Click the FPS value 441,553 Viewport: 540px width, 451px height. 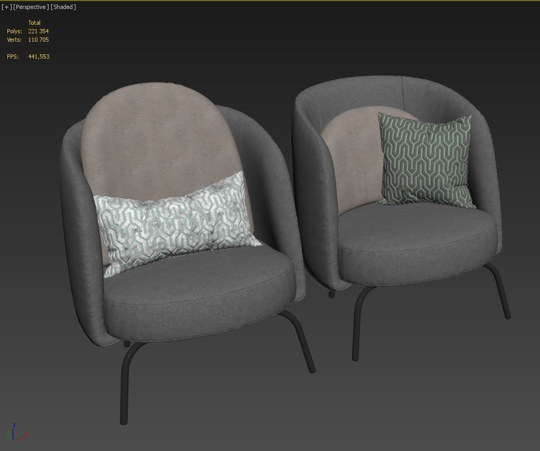(39, 57)
